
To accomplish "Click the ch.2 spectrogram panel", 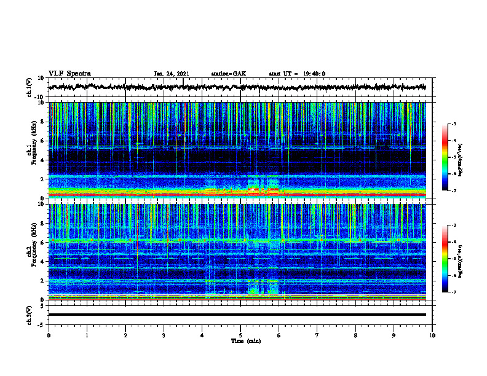I will tap(237, 252).
